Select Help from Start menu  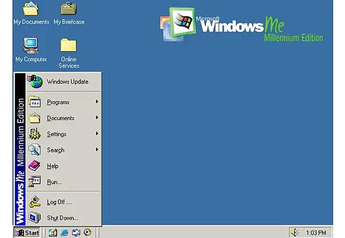[64, 166]
